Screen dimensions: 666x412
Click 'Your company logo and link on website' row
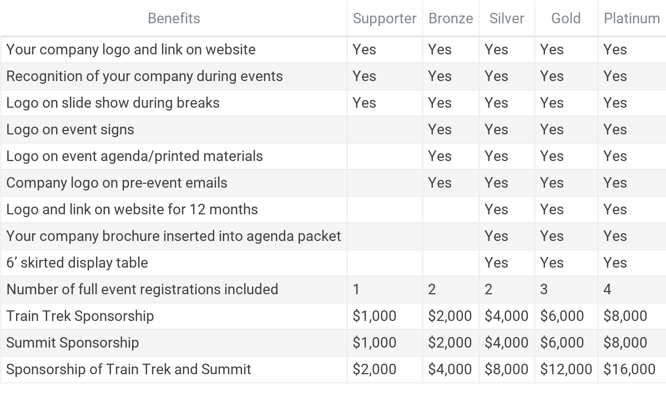coord(131,49)
